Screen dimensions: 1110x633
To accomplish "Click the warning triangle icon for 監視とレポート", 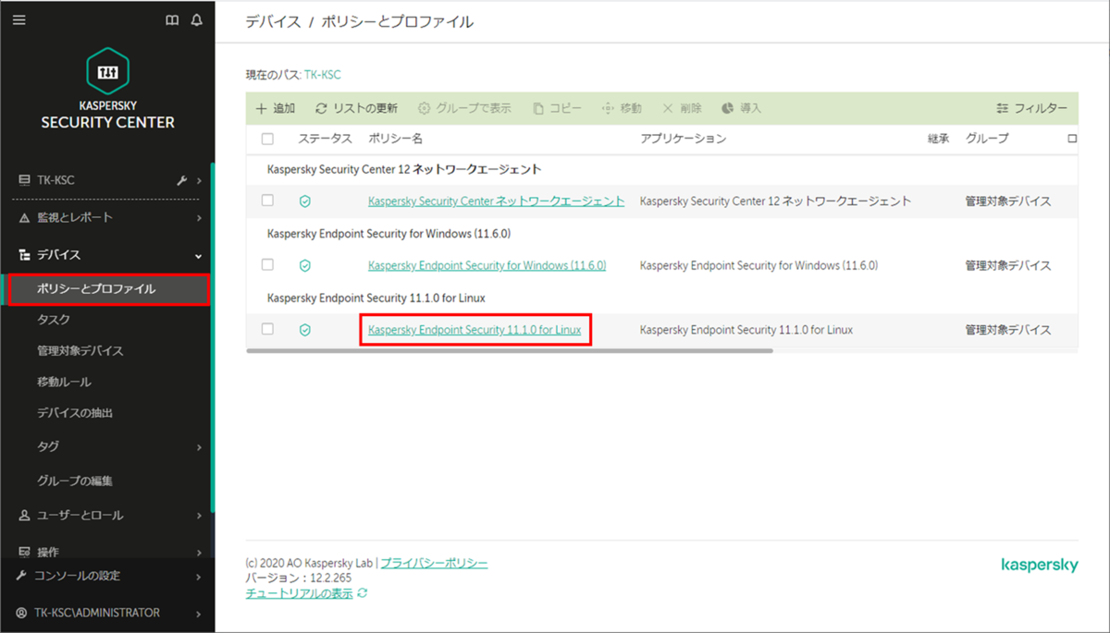I will (x=25, y=218).
